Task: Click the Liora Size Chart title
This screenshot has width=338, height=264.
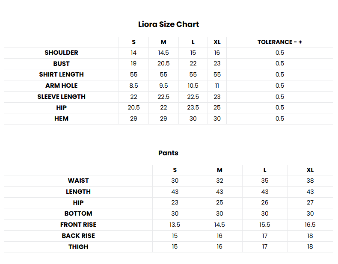Action: (168, 24)
